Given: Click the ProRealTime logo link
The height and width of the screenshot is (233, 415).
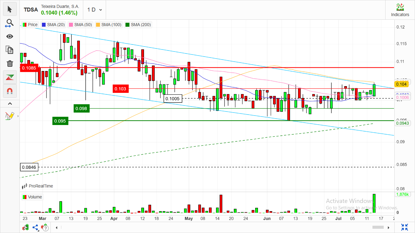Looking at the screenshot, I should click(x=37, y=186).
